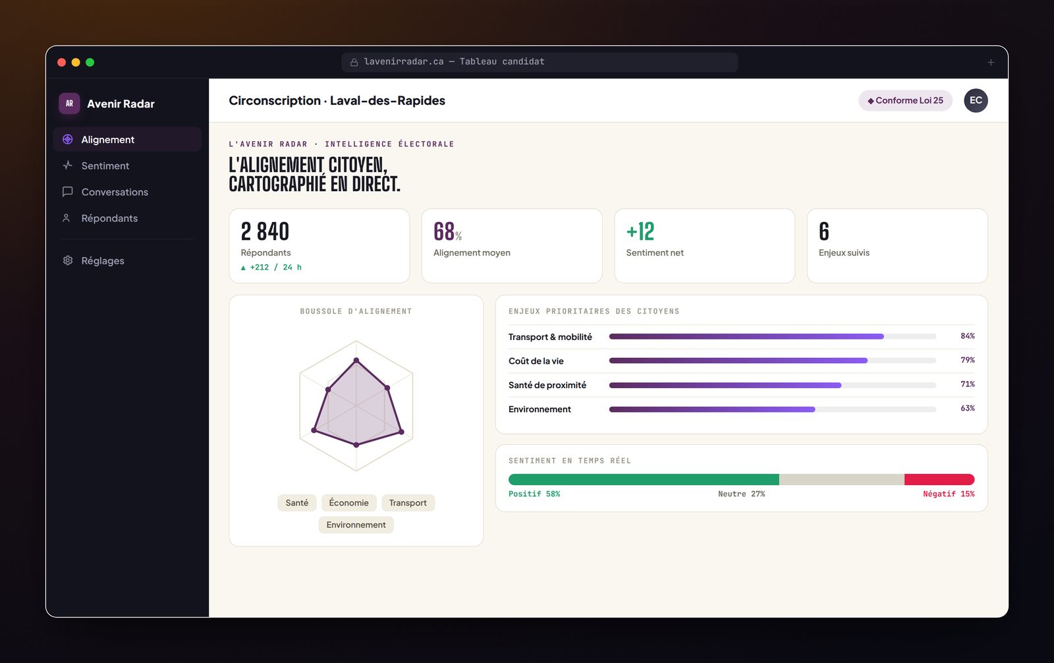Click the address bar showing lavenirradar.ca
The image size is (1054, 663).
(540, 62)
